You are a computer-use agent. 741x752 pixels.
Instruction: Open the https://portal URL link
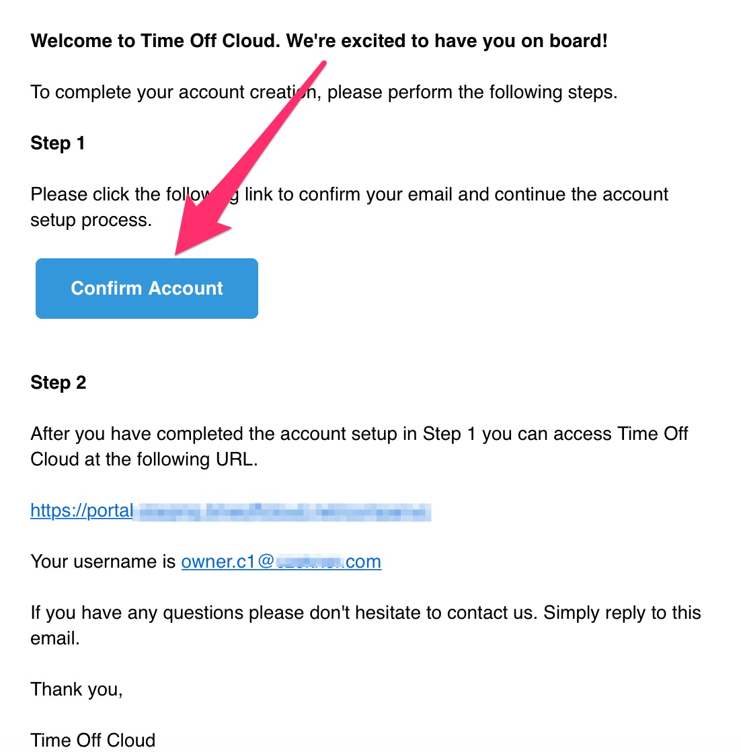[82, 511]
